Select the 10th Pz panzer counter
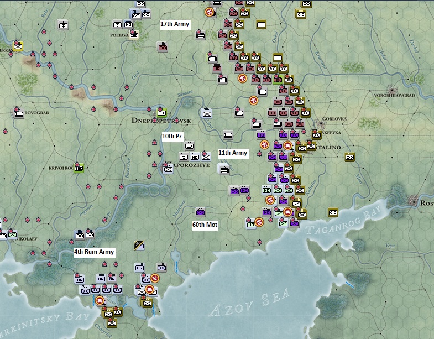This screenshot has height=339, width=434. click(189, 145)
